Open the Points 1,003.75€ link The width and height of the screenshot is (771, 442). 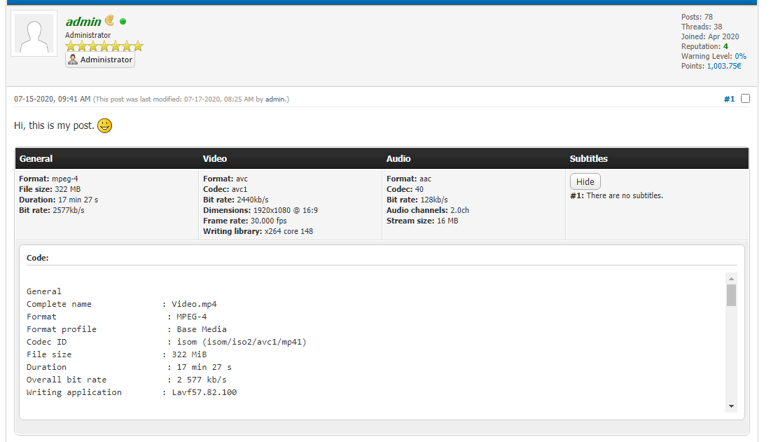[x=724, y=66]
